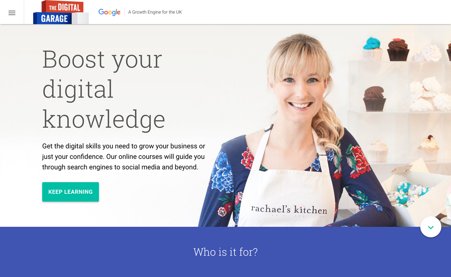Click the blue "Garage" logo block
451x277 pixels.
pyautogui.click(x=53, y=18)
